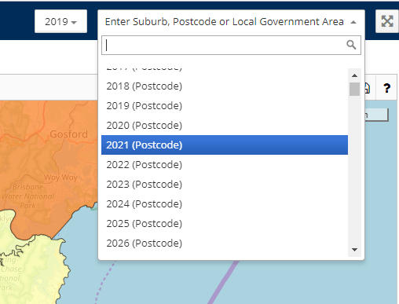
Task: Select 2023 (Postcode) option
Action: point(225,185)
